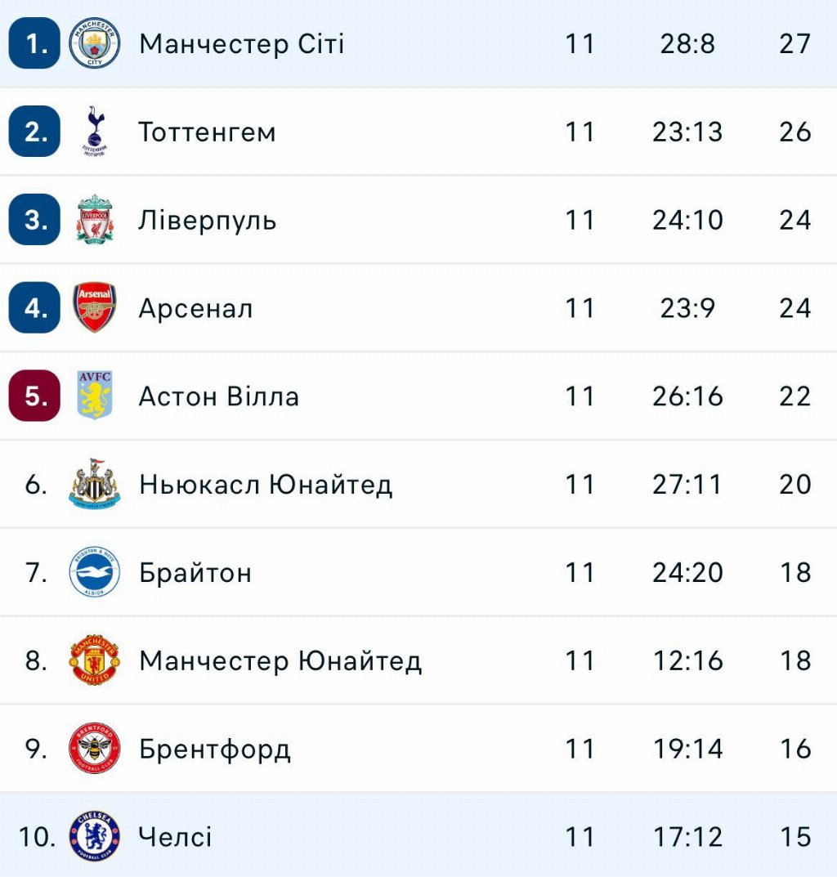Select the Liverpool club crest

(95, 220)
